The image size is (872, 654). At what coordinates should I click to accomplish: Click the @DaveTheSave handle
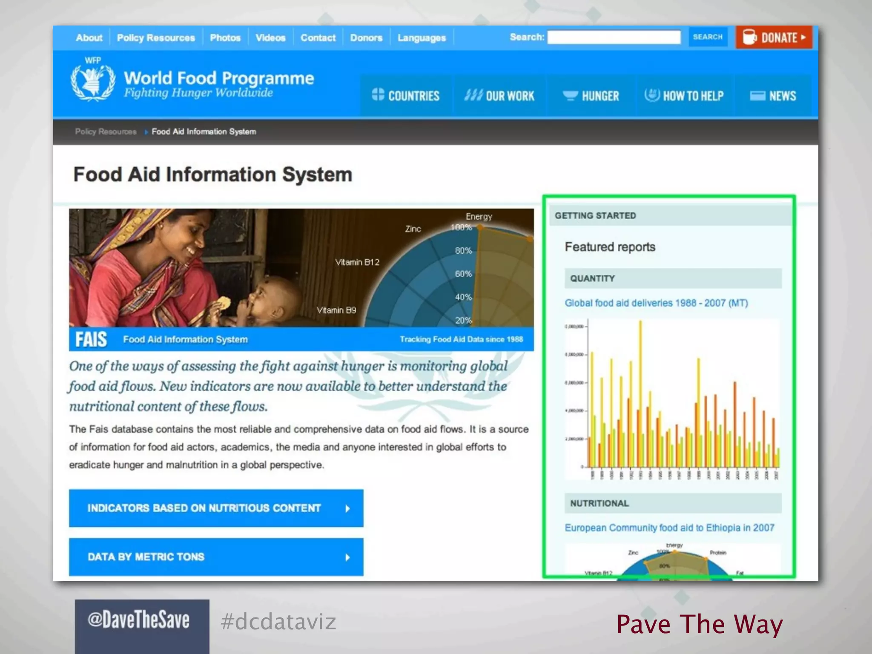pos(139,620)
